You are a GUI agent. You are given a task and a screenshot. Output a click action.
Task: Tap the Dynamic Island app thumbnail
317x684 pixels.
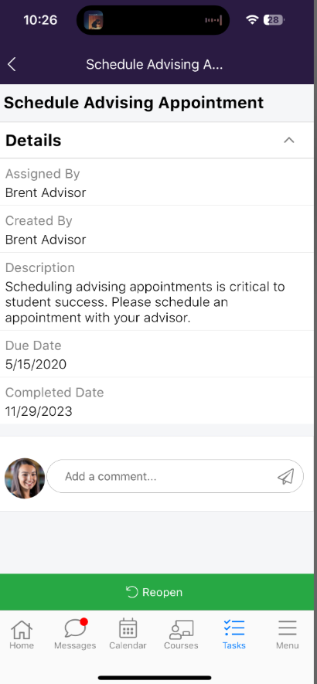coord(94,20)
